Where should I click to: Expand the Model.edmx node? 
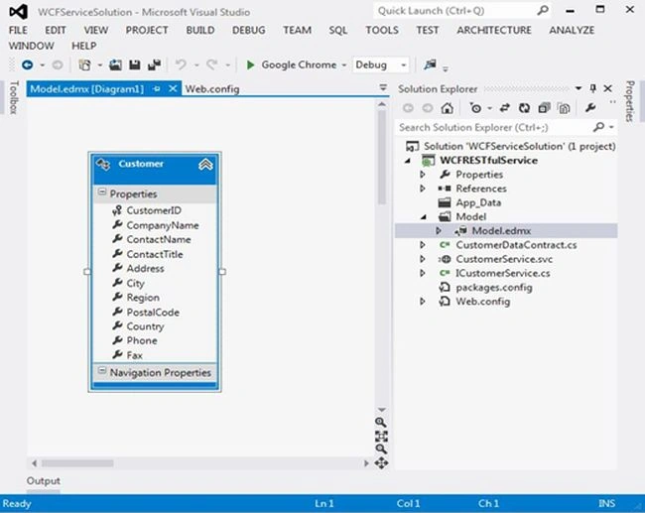[x=439, y=231]
